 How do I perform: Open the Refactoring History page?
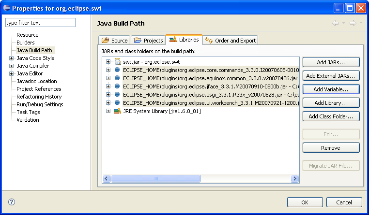pyautogui.click(x=39, y=97)
